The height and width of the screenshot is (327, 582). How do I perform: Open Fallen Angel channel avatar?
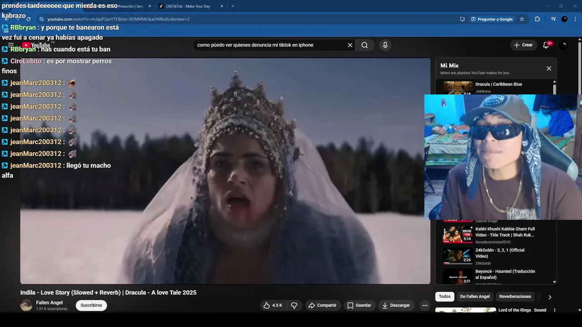coord(26,305)
